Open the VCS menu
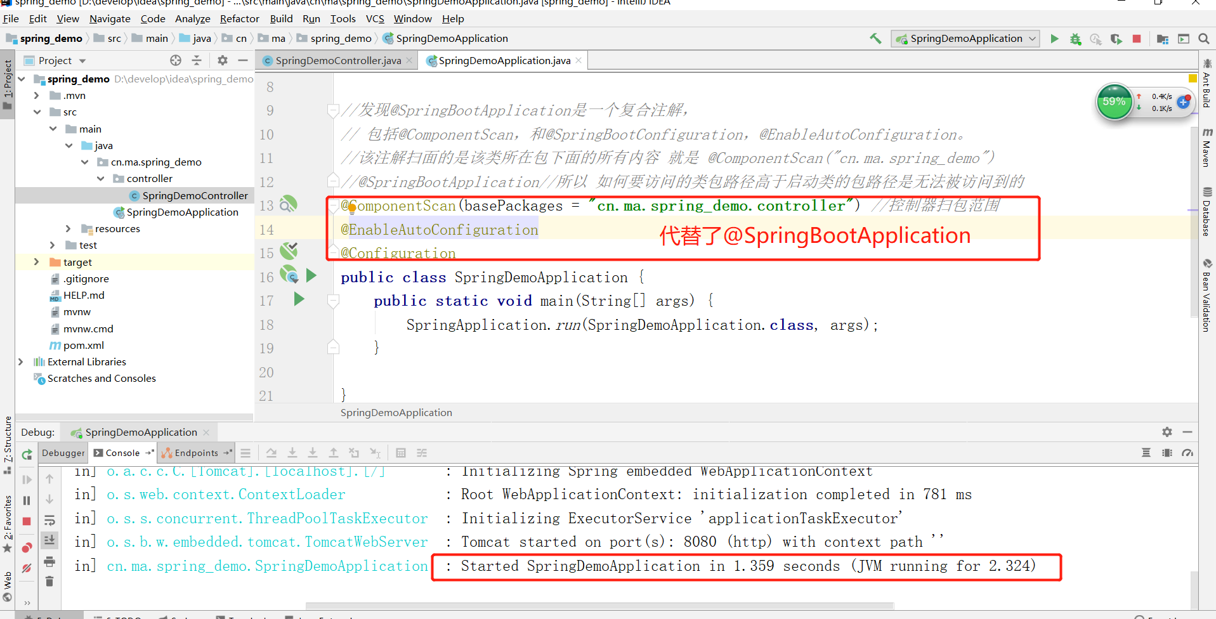 coord(375,19)
